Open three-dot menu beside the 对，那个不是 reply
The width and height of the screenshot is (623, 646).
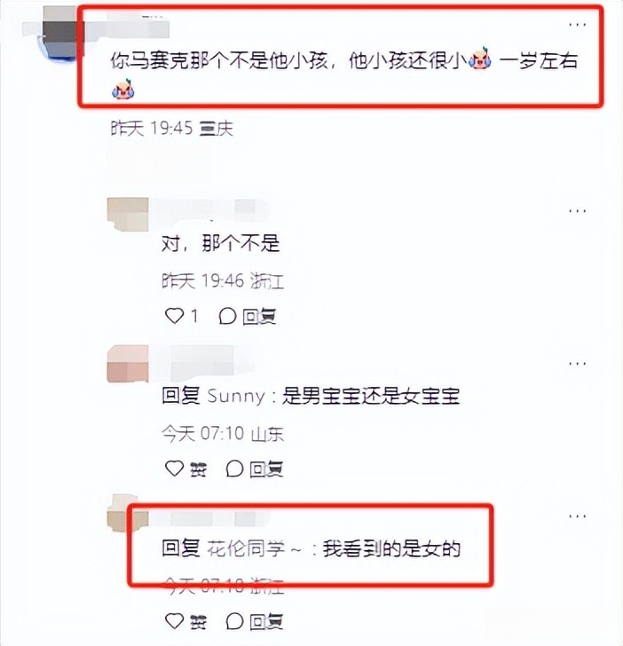click(577, 211)
